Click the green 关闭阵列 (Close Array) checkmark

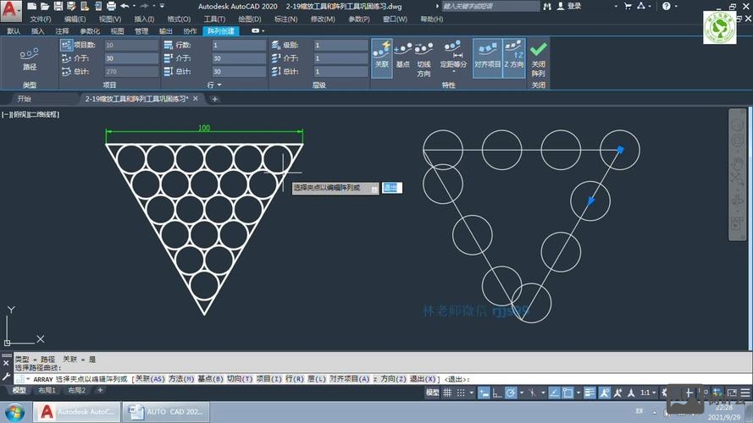coord(538,58)
